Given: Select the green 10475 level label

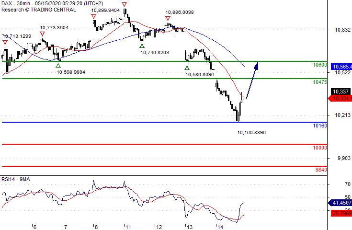Looking at the screenshot, I should click(320, 82).
